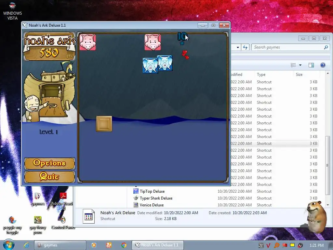Viewport: 333px width, 250px height.
Task: Change view using the Explorer Views icon
Action: click(x=293, y=65)
